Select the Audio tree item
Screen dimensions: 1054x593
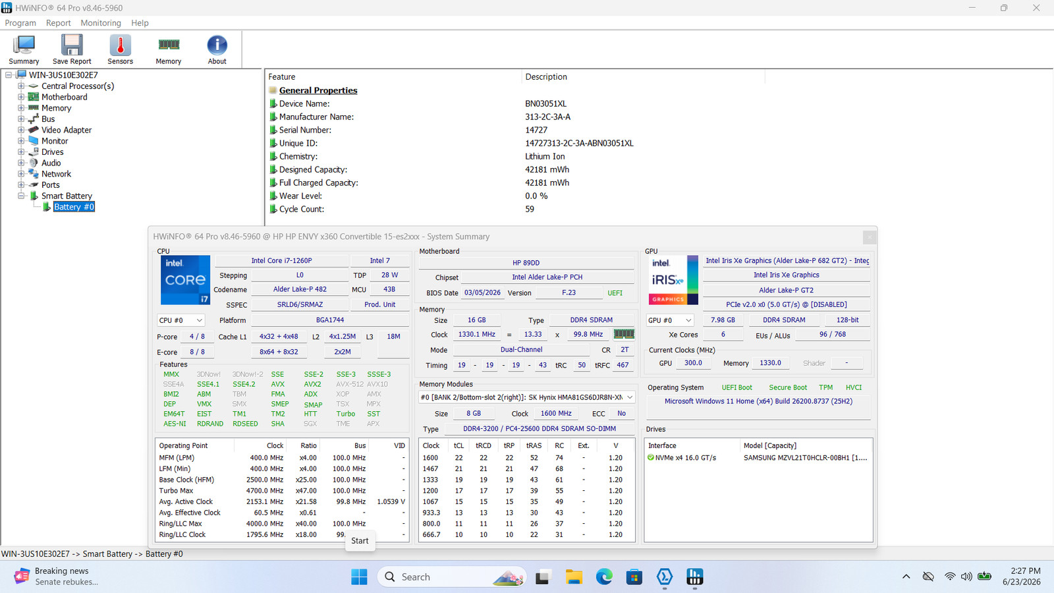pyautogui.click(x=51, y=163)
